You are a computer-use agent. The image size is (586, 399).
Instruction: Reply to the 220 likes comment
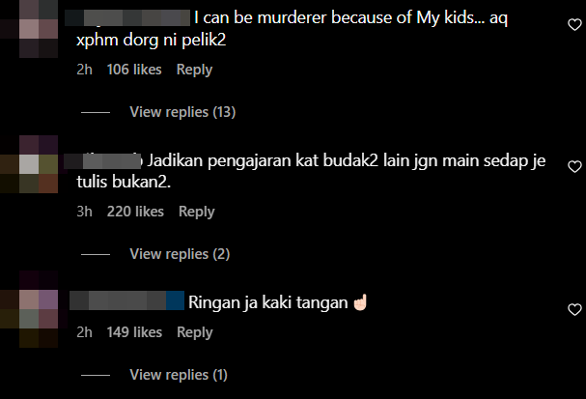pos(197,212)
